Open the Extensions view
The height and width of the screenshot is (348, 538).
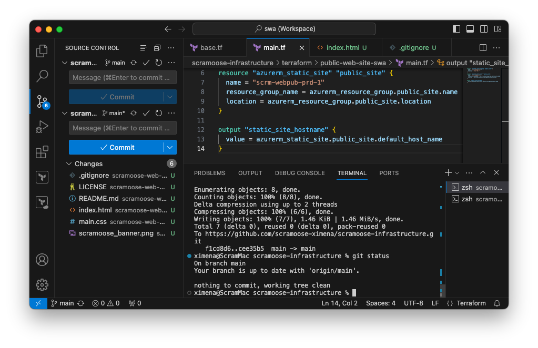(42, 152)
